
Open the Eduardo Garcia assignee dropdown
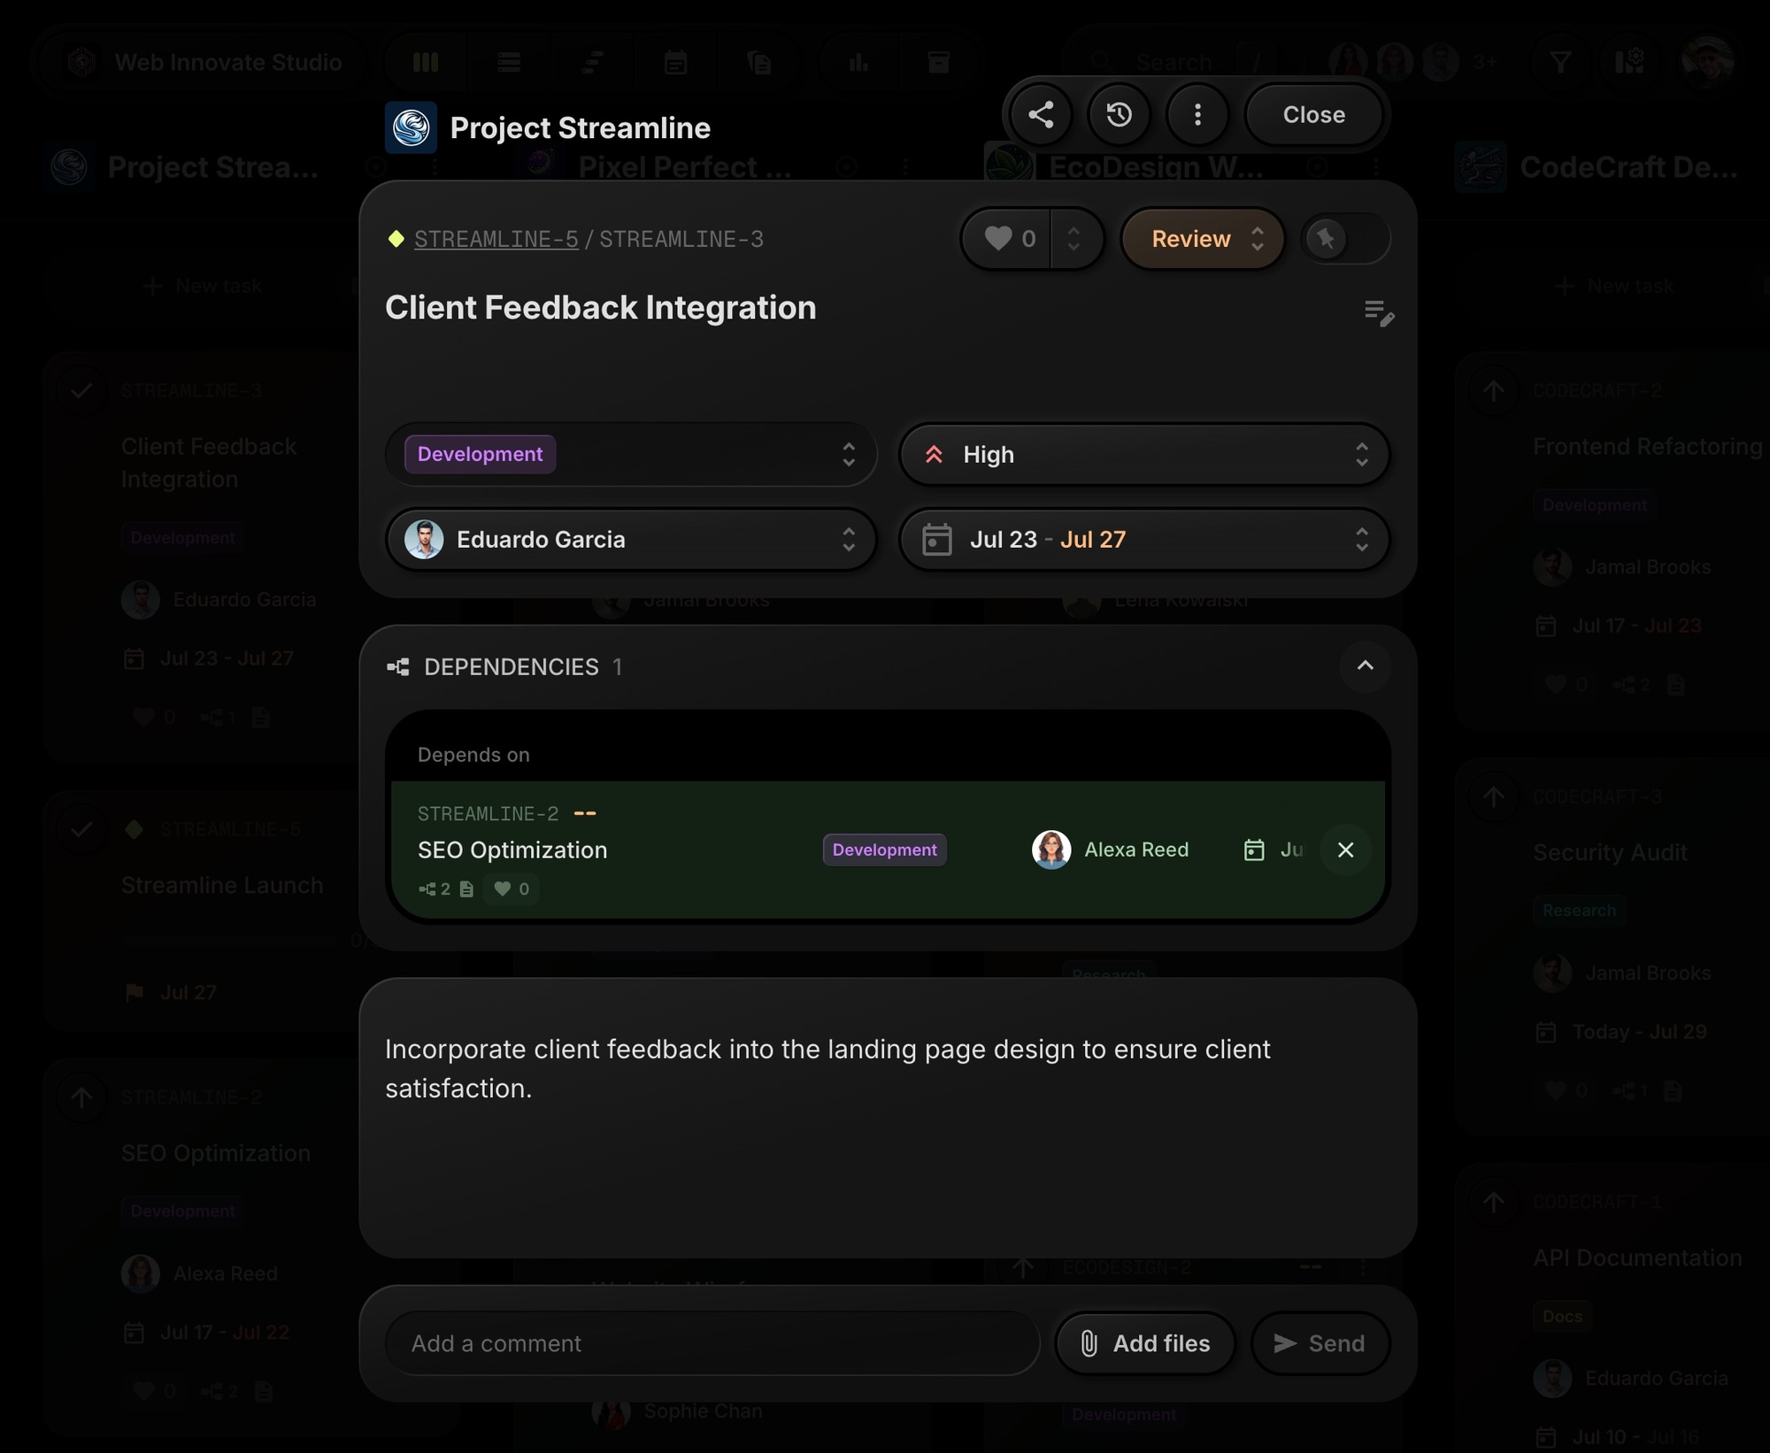[631, 539]
